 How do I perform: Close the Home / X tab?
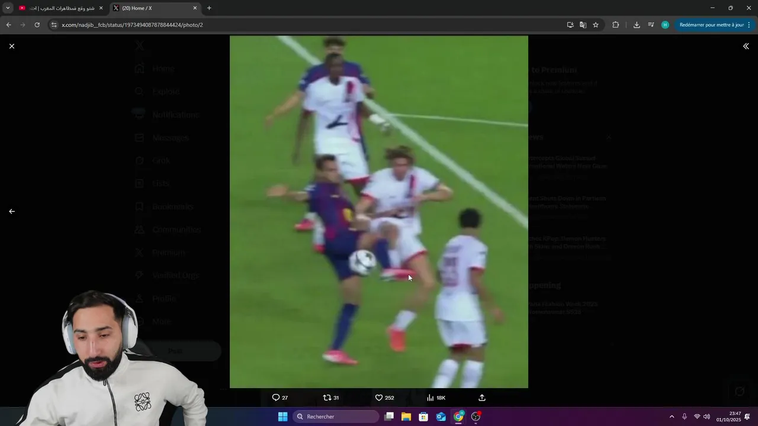coord(195,8)
